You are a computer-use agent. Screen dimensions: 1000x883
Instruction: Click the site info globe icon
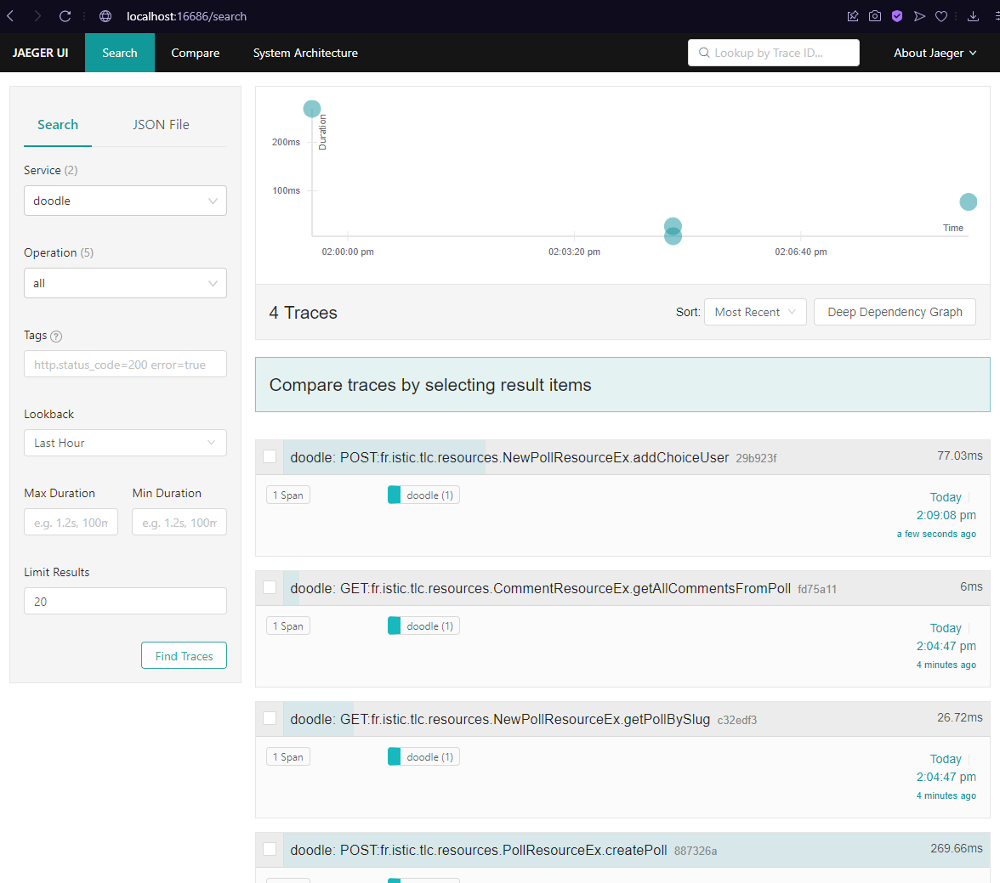(x=105, y=16)
